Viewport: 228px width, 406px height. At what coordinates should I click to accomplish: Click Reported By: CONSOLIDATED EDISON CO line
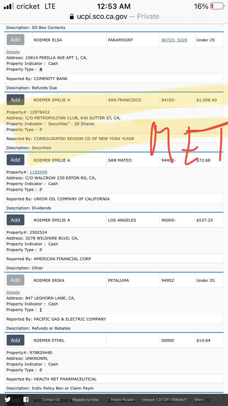coord(70,139)
